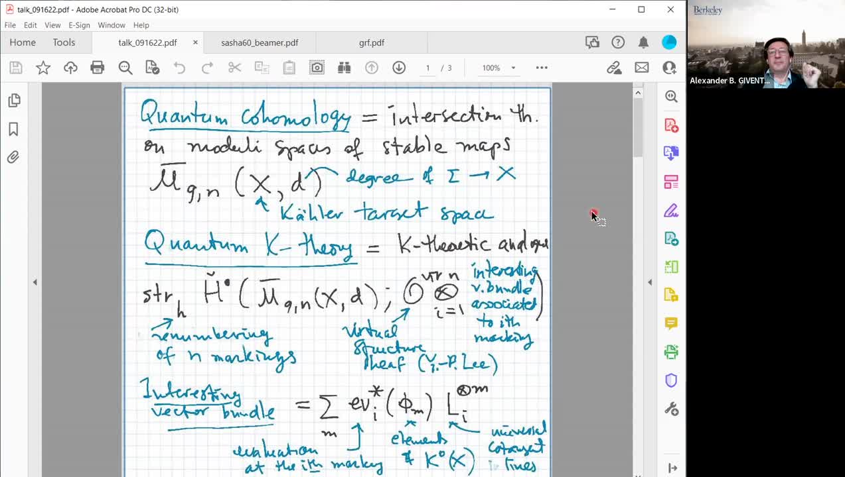
Task: Navigate to the next page
Action: click(398, 68)
